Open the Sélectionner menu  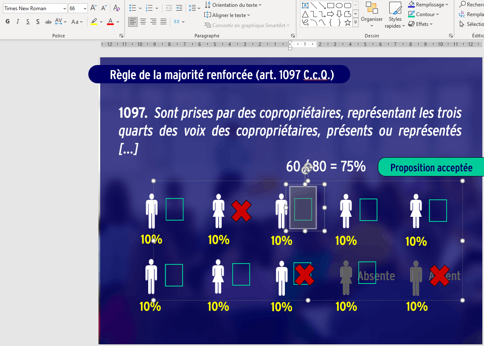tap(471, 24)
